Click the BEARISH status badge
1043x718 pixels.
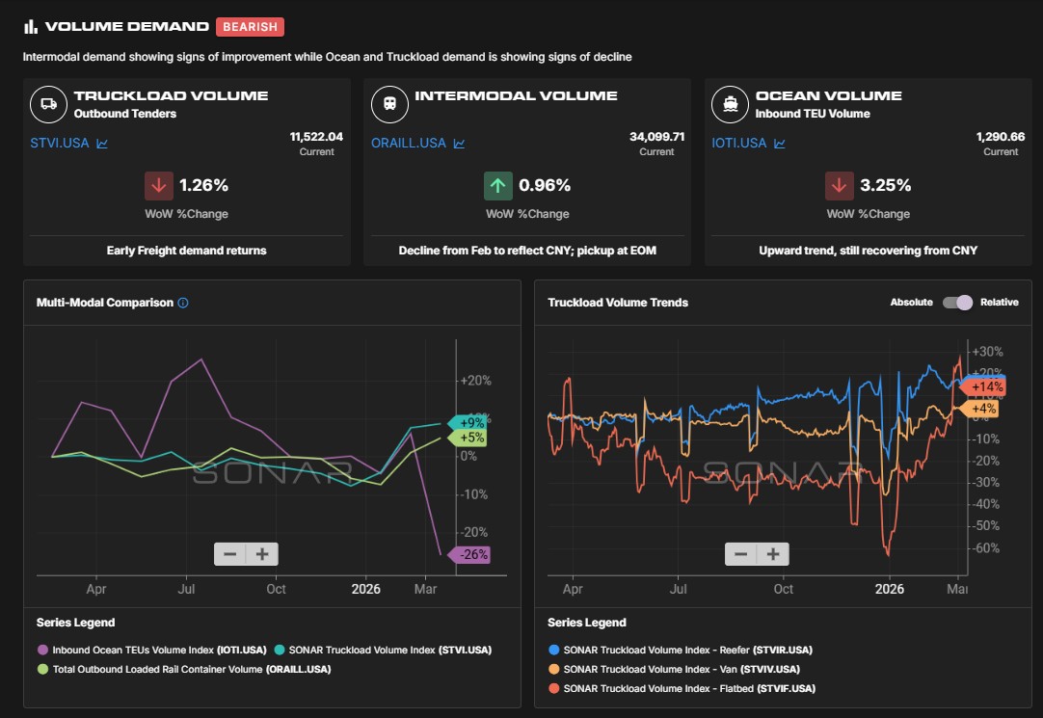[250, 27]
